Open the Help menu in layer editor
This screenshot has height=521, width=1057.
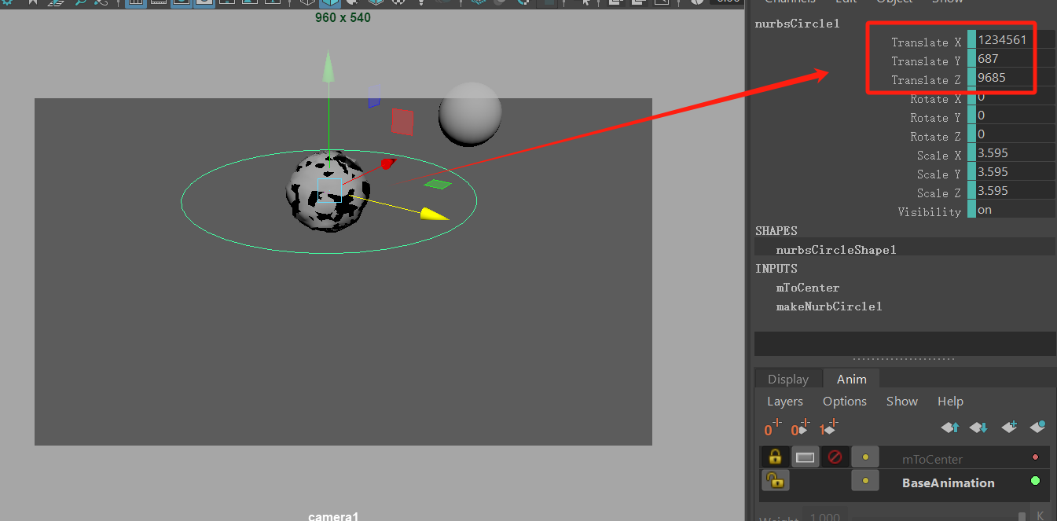point(950,401)
